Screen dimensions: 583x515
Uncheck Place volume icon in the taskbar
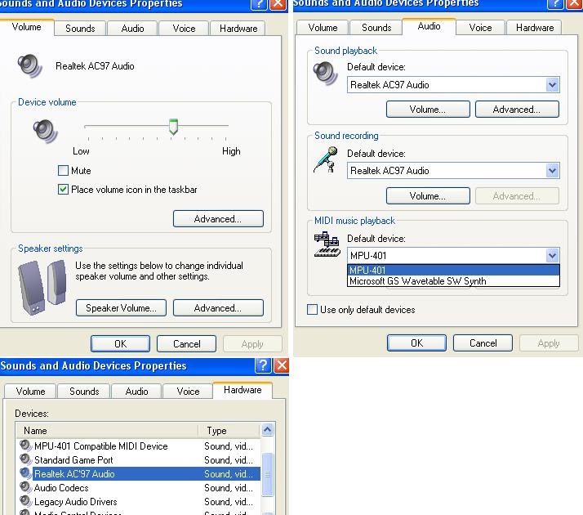click(x=63, y=190)
